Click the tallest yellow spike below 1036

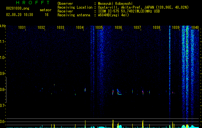[x=113, y=124]
